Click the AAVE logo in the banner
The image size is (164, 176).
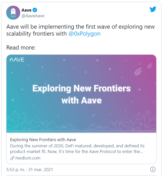coord(17,60)
